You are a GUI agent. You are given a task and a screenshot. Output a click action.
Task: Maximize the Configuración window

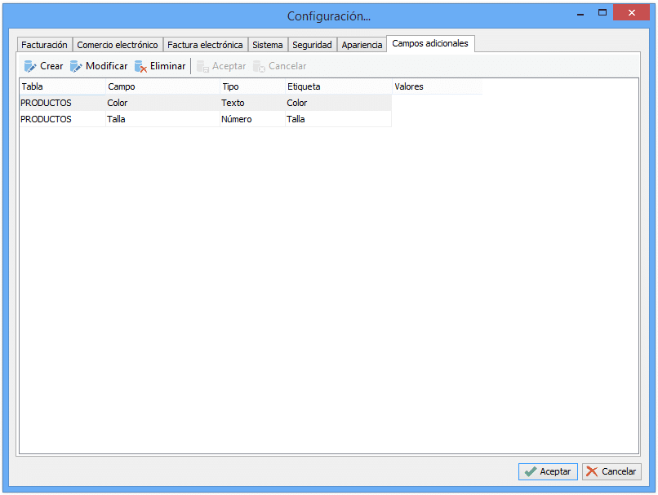click(x=602, y=13)
